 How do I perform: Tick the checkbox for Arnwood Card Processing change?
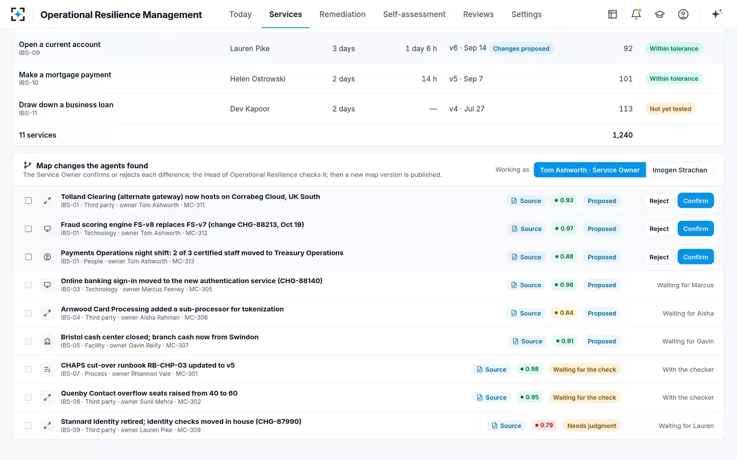[x=29, y=313]
